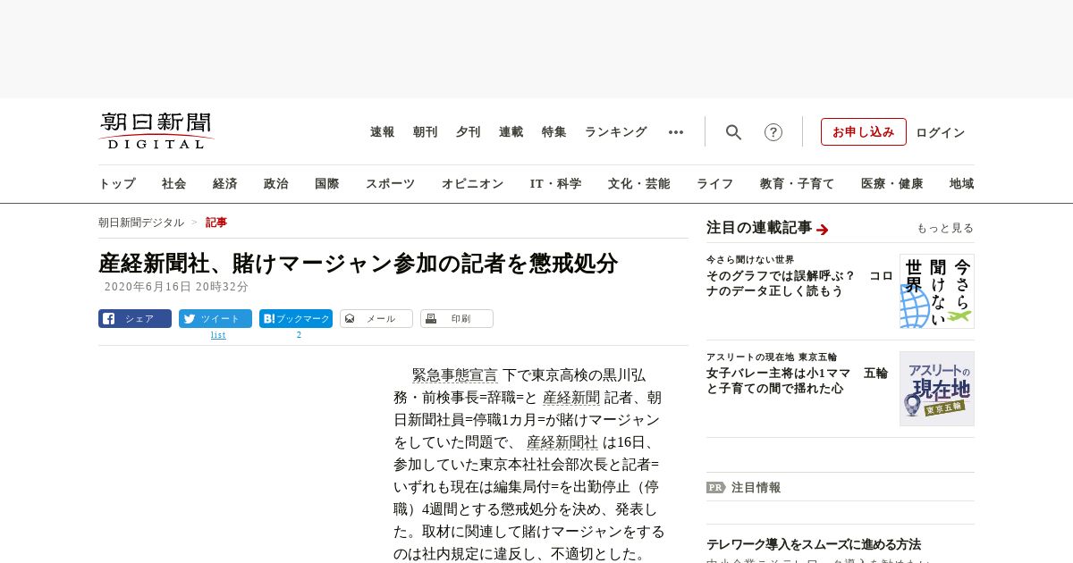Viewport: 1073px width, 563px height.
Task: Click the search magnifier icon
Action: tap(733, 132)
